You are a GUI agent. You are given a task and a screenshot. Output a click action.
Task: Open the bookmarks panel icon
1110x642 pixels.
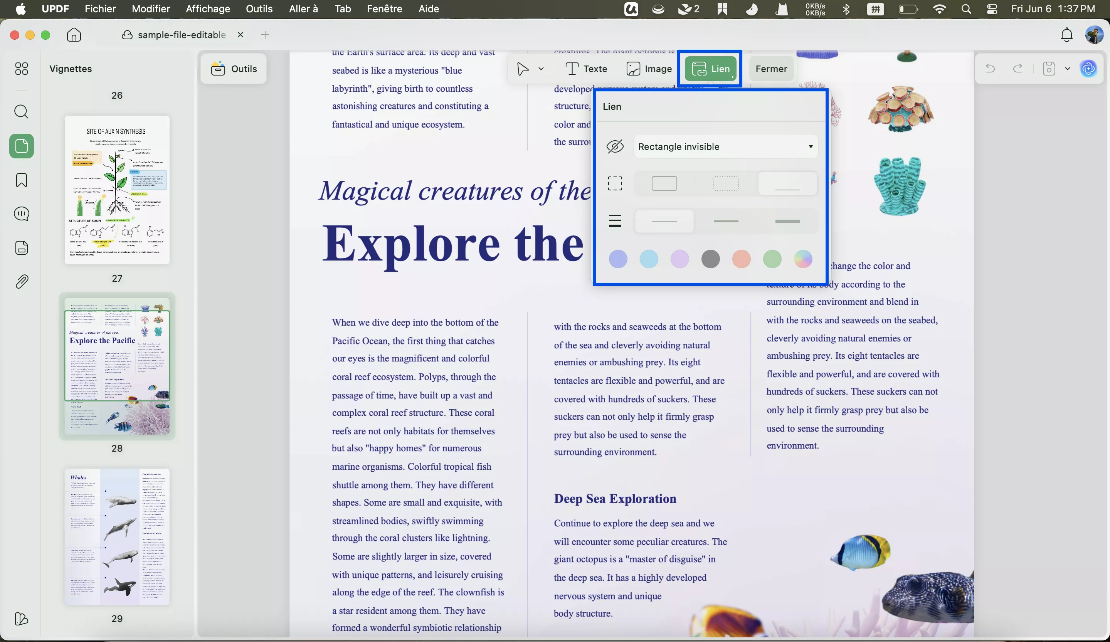pyautogui.click(x=21, y=180)
